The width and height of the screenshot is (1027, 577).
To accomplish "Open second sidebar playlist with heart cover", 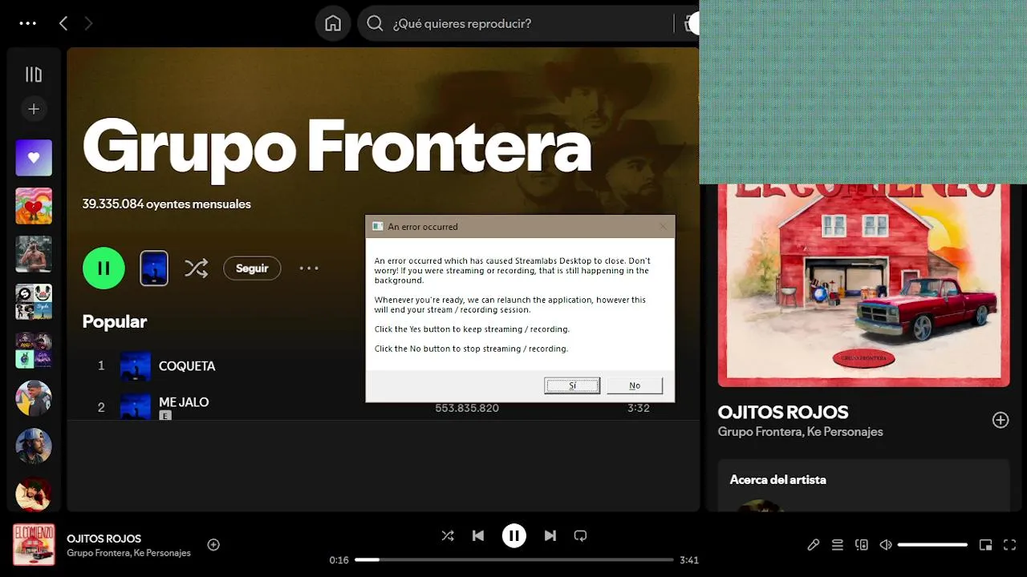I will pyautogui.click(x=34, y=206).
